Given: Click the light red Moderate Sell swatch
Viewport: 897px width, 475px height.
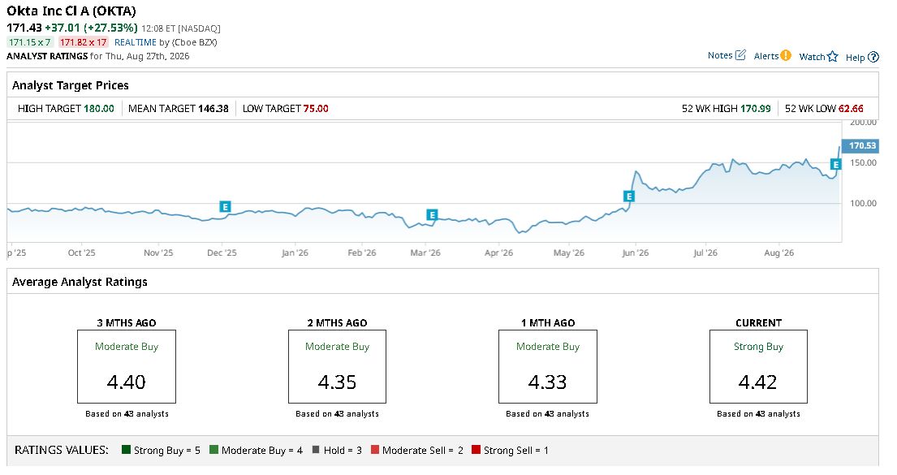Looking at the screenshot, I should (375, 450).
